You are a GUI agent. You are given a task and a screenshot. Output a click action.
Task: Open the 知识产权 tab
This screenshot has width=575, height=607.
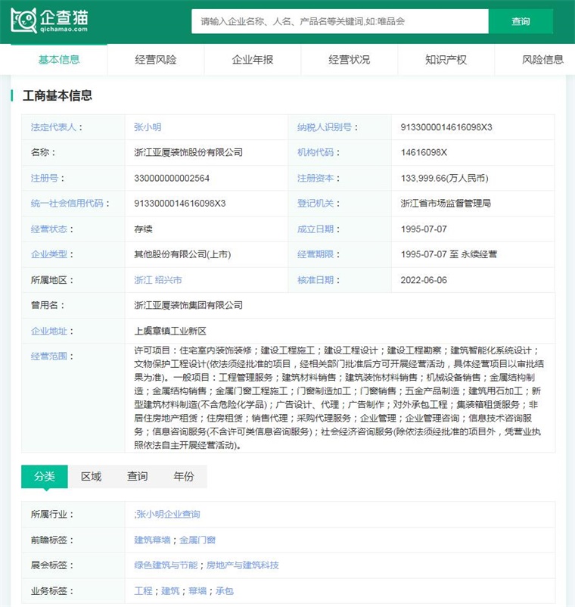pyautogui.click(x=446, y=60)
